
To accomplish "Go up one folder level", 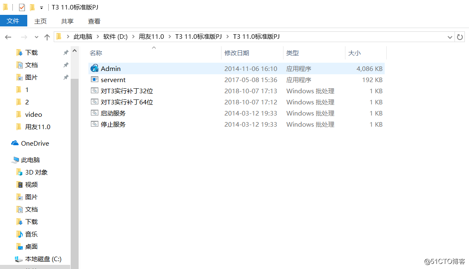I will pos(47,37).
